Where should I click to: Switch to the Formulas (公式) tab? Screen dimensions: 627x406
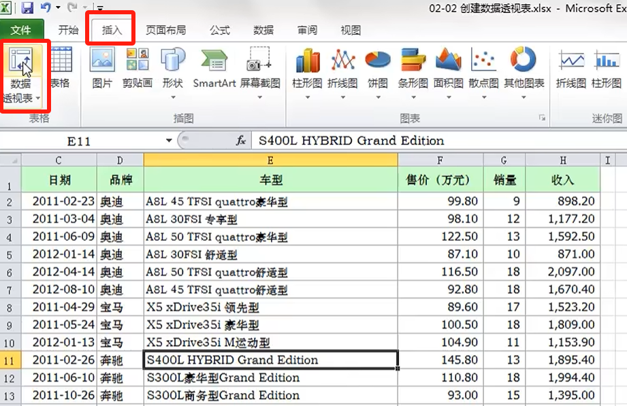pyautogui.click(x=220, y=29)
